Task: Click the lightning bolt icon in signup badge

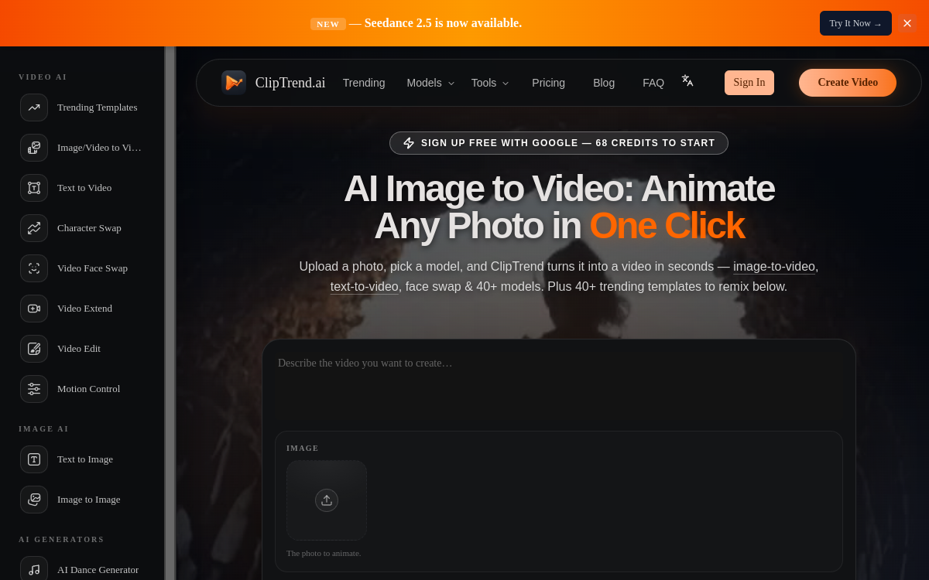Action: [409, 143]
